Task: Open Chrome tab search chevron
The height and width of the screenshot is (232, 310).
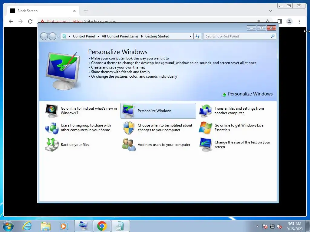Action: [271, 11]
